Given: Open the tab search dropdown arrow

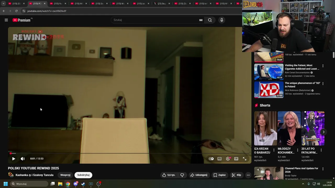Looking at the screenshot, I should (x=3, y=4).
